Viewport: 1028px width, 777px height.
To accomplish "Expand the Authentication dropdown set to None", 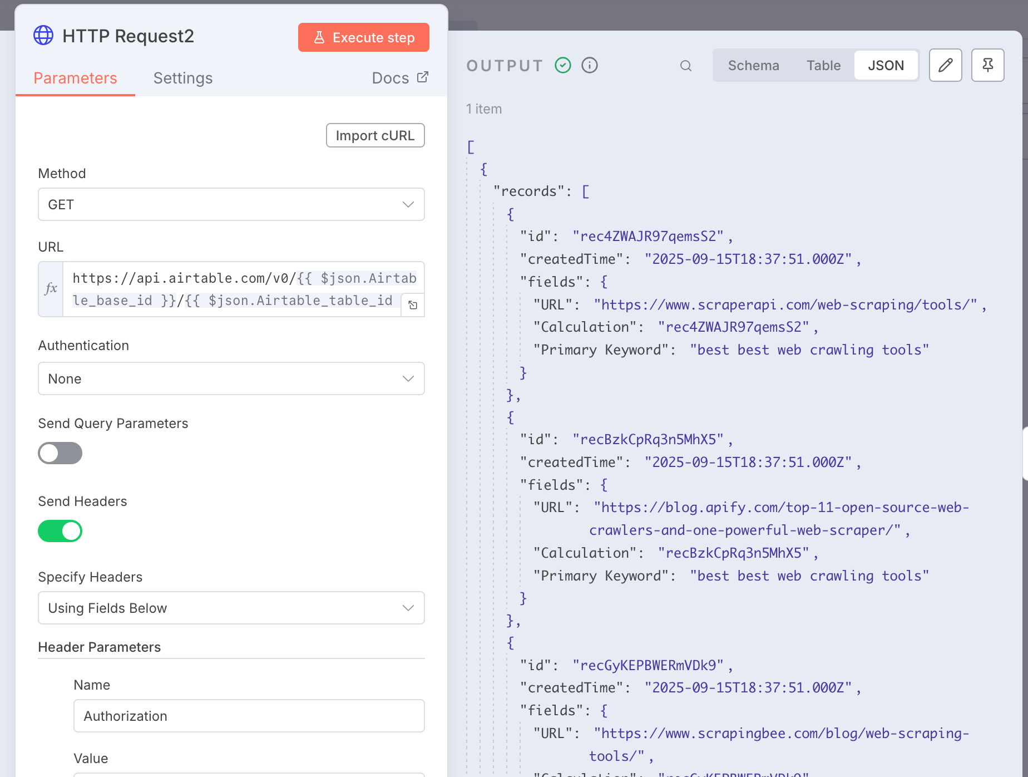I will pyautogui.click(x=231, y=378).
